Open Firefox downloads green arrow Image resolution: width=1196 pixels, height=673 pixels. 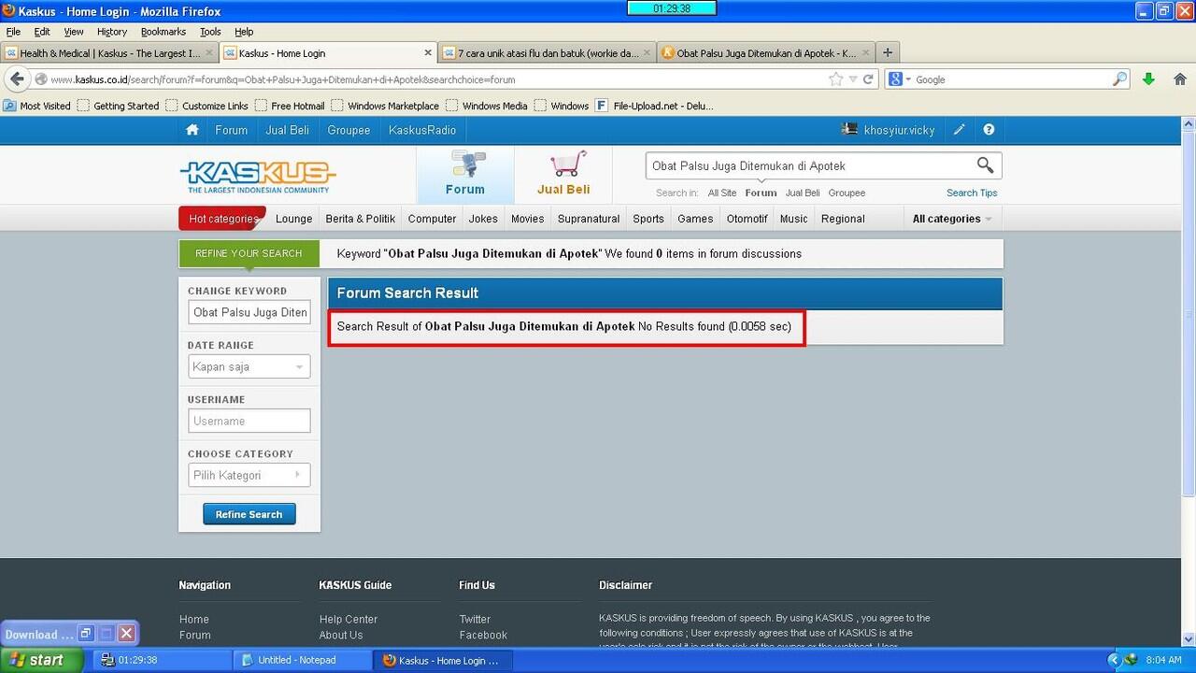1148,79
